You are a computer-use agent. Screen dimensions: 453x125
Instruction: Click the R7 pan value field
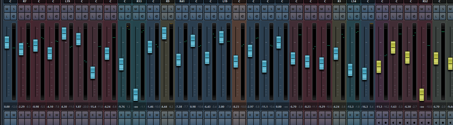coord(25,1)
